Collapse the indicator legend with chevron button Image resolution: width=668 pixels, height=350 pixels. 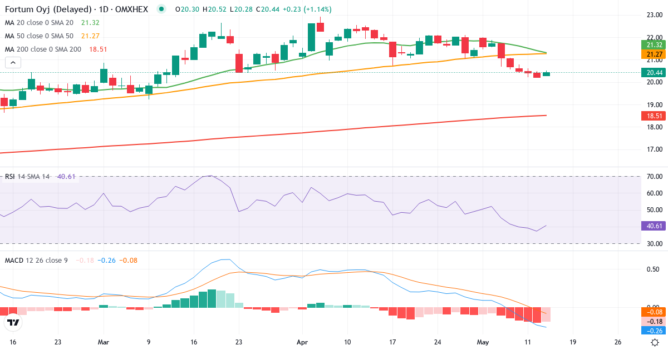[x=13, y=63]
